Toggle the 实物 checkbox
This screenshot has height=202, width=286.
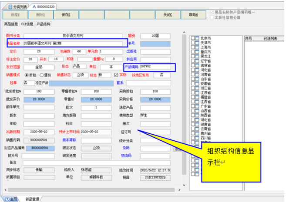pyautogui.click(x=115, y=75)
